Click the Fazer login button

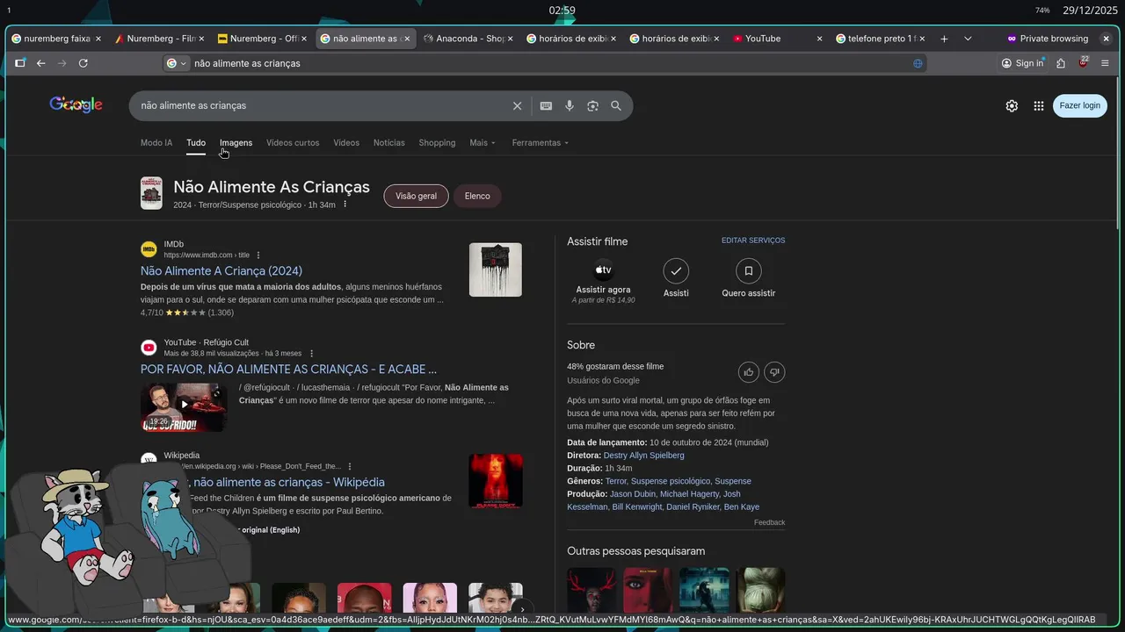tap(1079, 105)
